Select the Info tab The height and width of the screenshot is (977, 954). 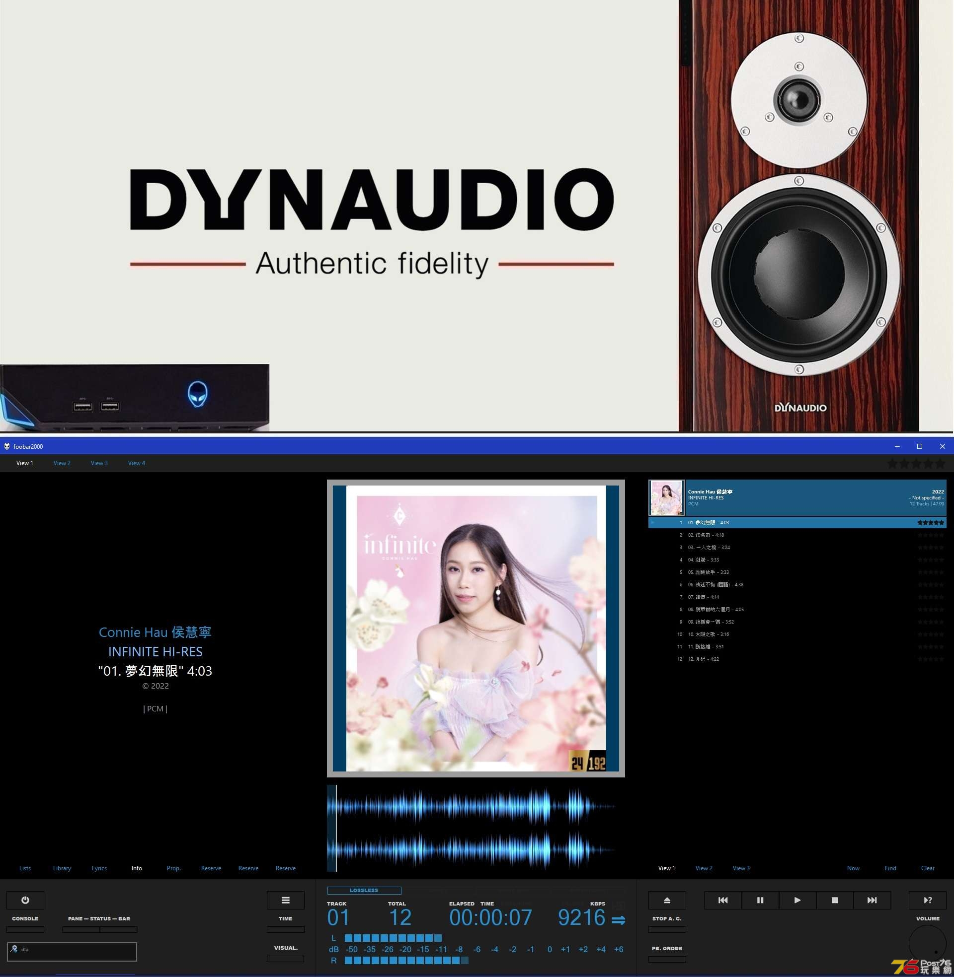click(x=137, y=868)
